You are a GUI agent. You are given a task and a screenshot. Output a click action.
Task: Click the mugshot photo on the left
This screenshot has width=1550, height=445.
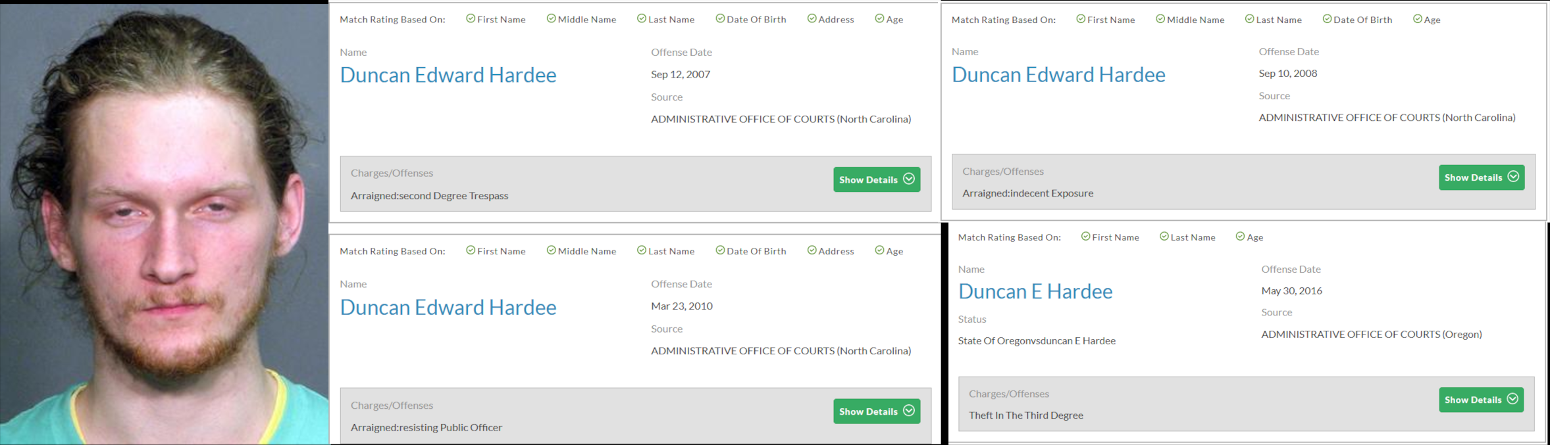coord(165,223)
